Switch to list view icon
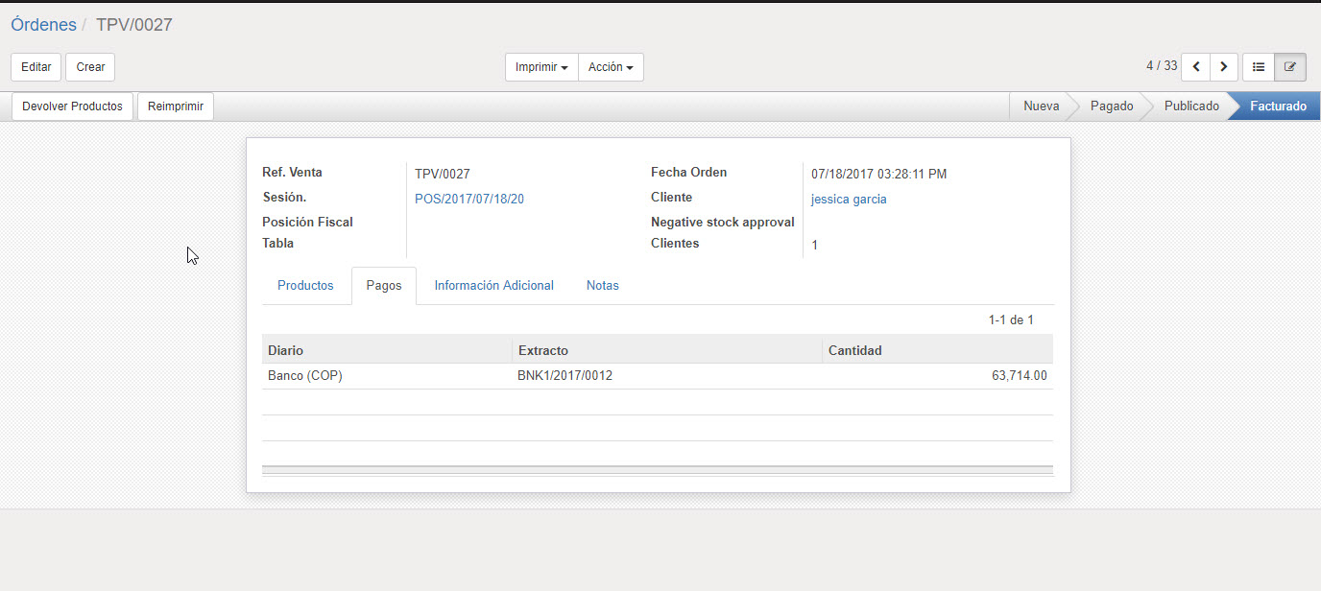1321x591 pixels. click(x=1259, y=67)
